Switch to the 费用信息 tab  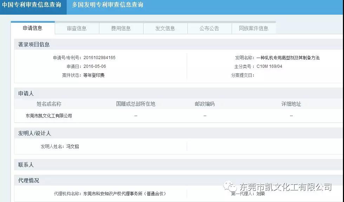pos(121,28)
